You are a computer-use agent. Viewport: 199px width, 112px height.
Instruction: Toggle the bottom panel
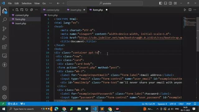[x=165, y=3]
